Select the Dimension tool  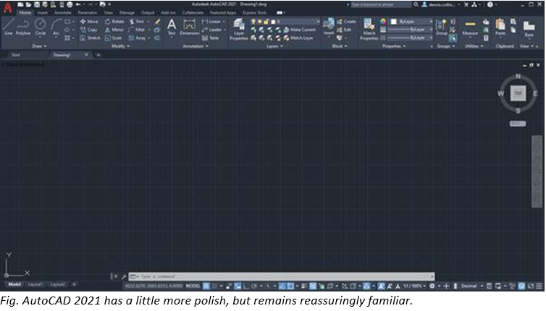(x=190, y=27)
